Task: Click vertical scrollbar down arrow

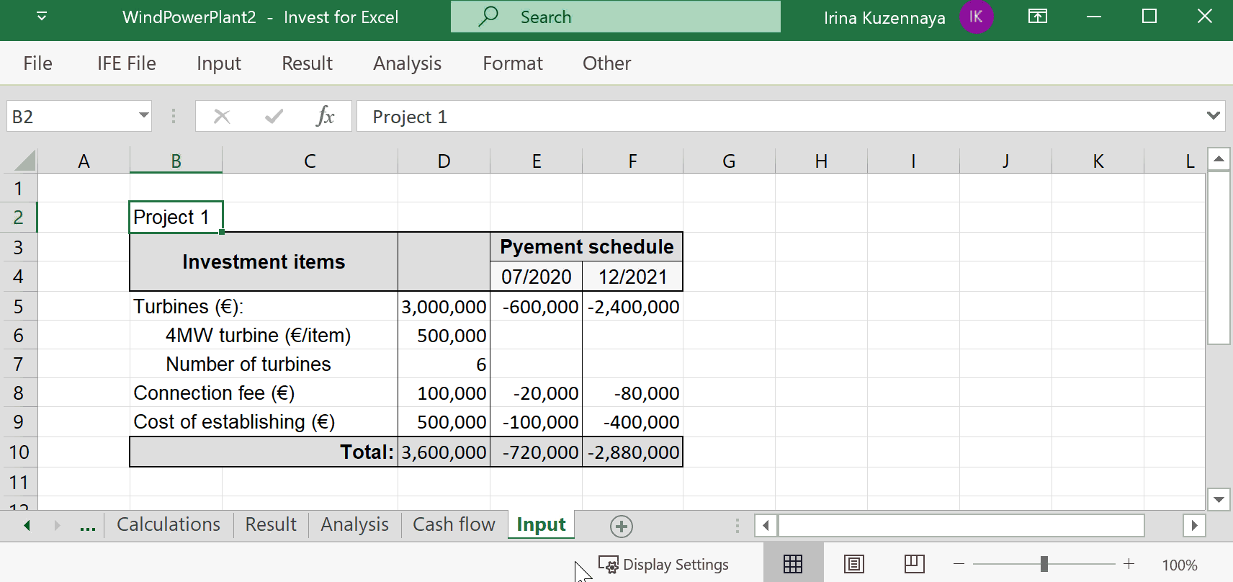Action: 1219,499
